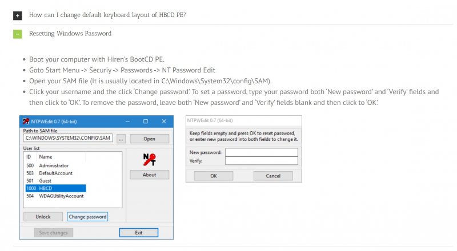Maximize the NTPWEdit window
This screenshot has width=457, height=251.
point(146,122)
